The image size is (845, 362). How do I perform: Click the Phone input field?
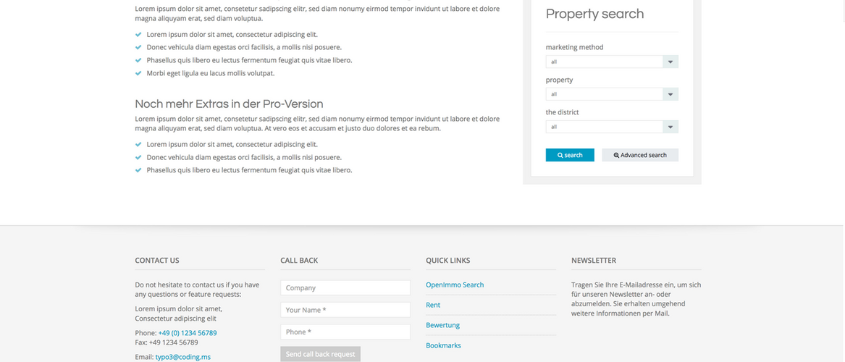(x=345, y=332)
